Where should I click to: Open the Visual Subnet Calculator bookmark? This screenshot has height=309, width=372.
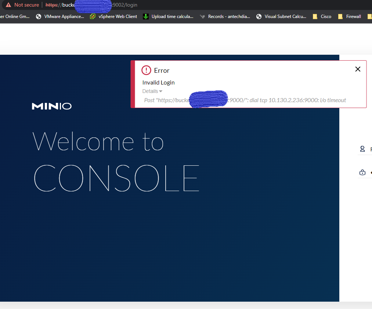(x=281, y=17)
